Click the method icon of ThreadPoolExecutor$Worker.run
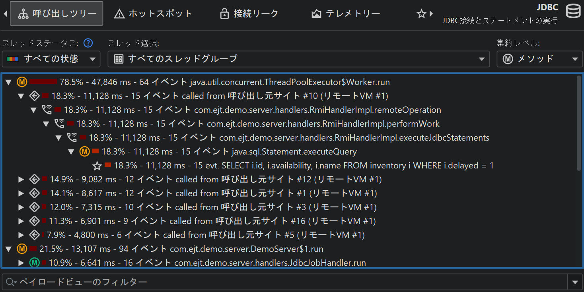Image resolution: width=584 pixels, height=292 pixels. pos(22,82)
